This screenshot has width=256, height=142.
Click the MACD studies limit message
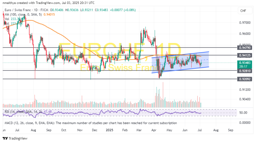pos(91,123)
